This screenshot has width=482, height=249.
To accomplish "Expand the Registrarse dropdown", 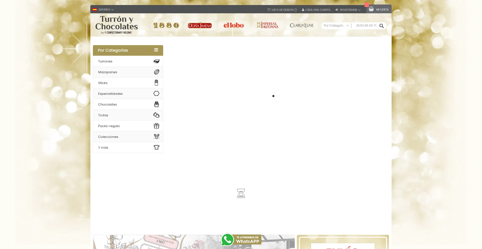I will [348, 10].
